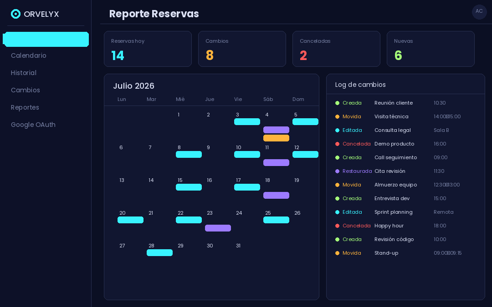Click the Julio 2026 calendar title
This screenshot has width=492, height=307.
click(x=133, y=86)
